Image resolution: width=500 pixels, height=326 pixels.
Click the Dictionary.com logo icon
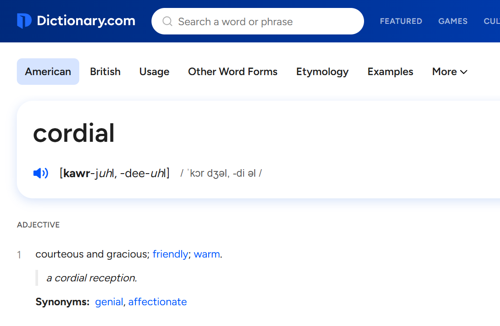tap(24, 21)
